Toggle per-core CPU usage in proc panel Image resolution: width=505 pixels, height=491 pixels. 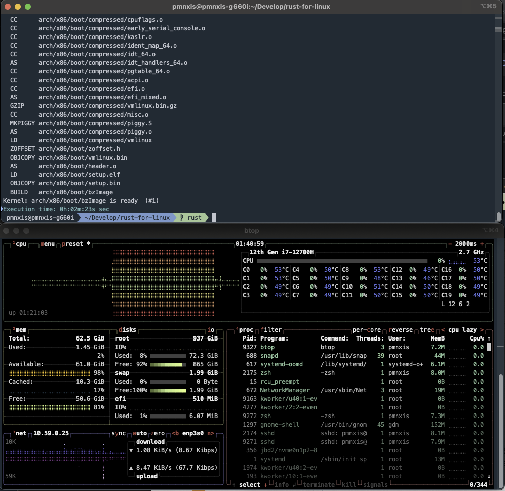point(367,330)
